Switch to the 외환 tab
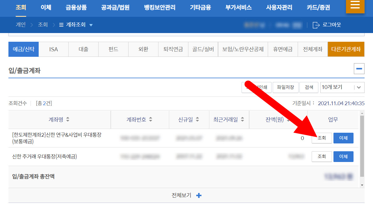 pos(143,49)
